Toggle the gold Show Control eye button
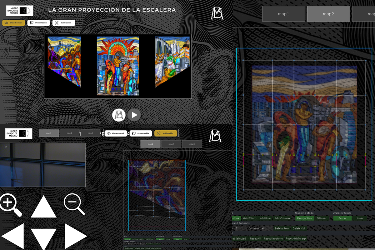This screenshot has width=375, height=250. [13, 23]
